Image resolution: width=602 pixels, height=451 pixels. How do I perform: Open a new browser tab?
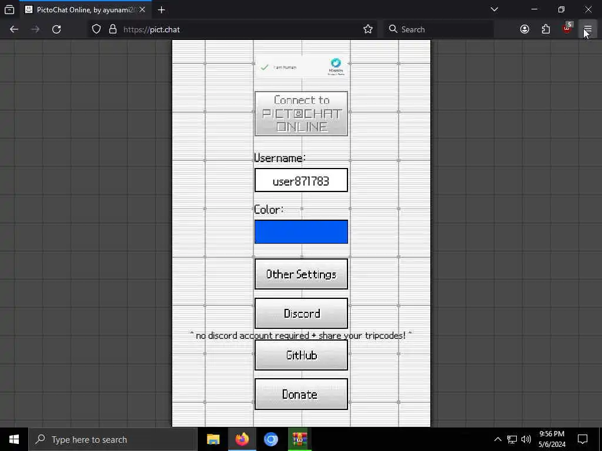[161, 10]
